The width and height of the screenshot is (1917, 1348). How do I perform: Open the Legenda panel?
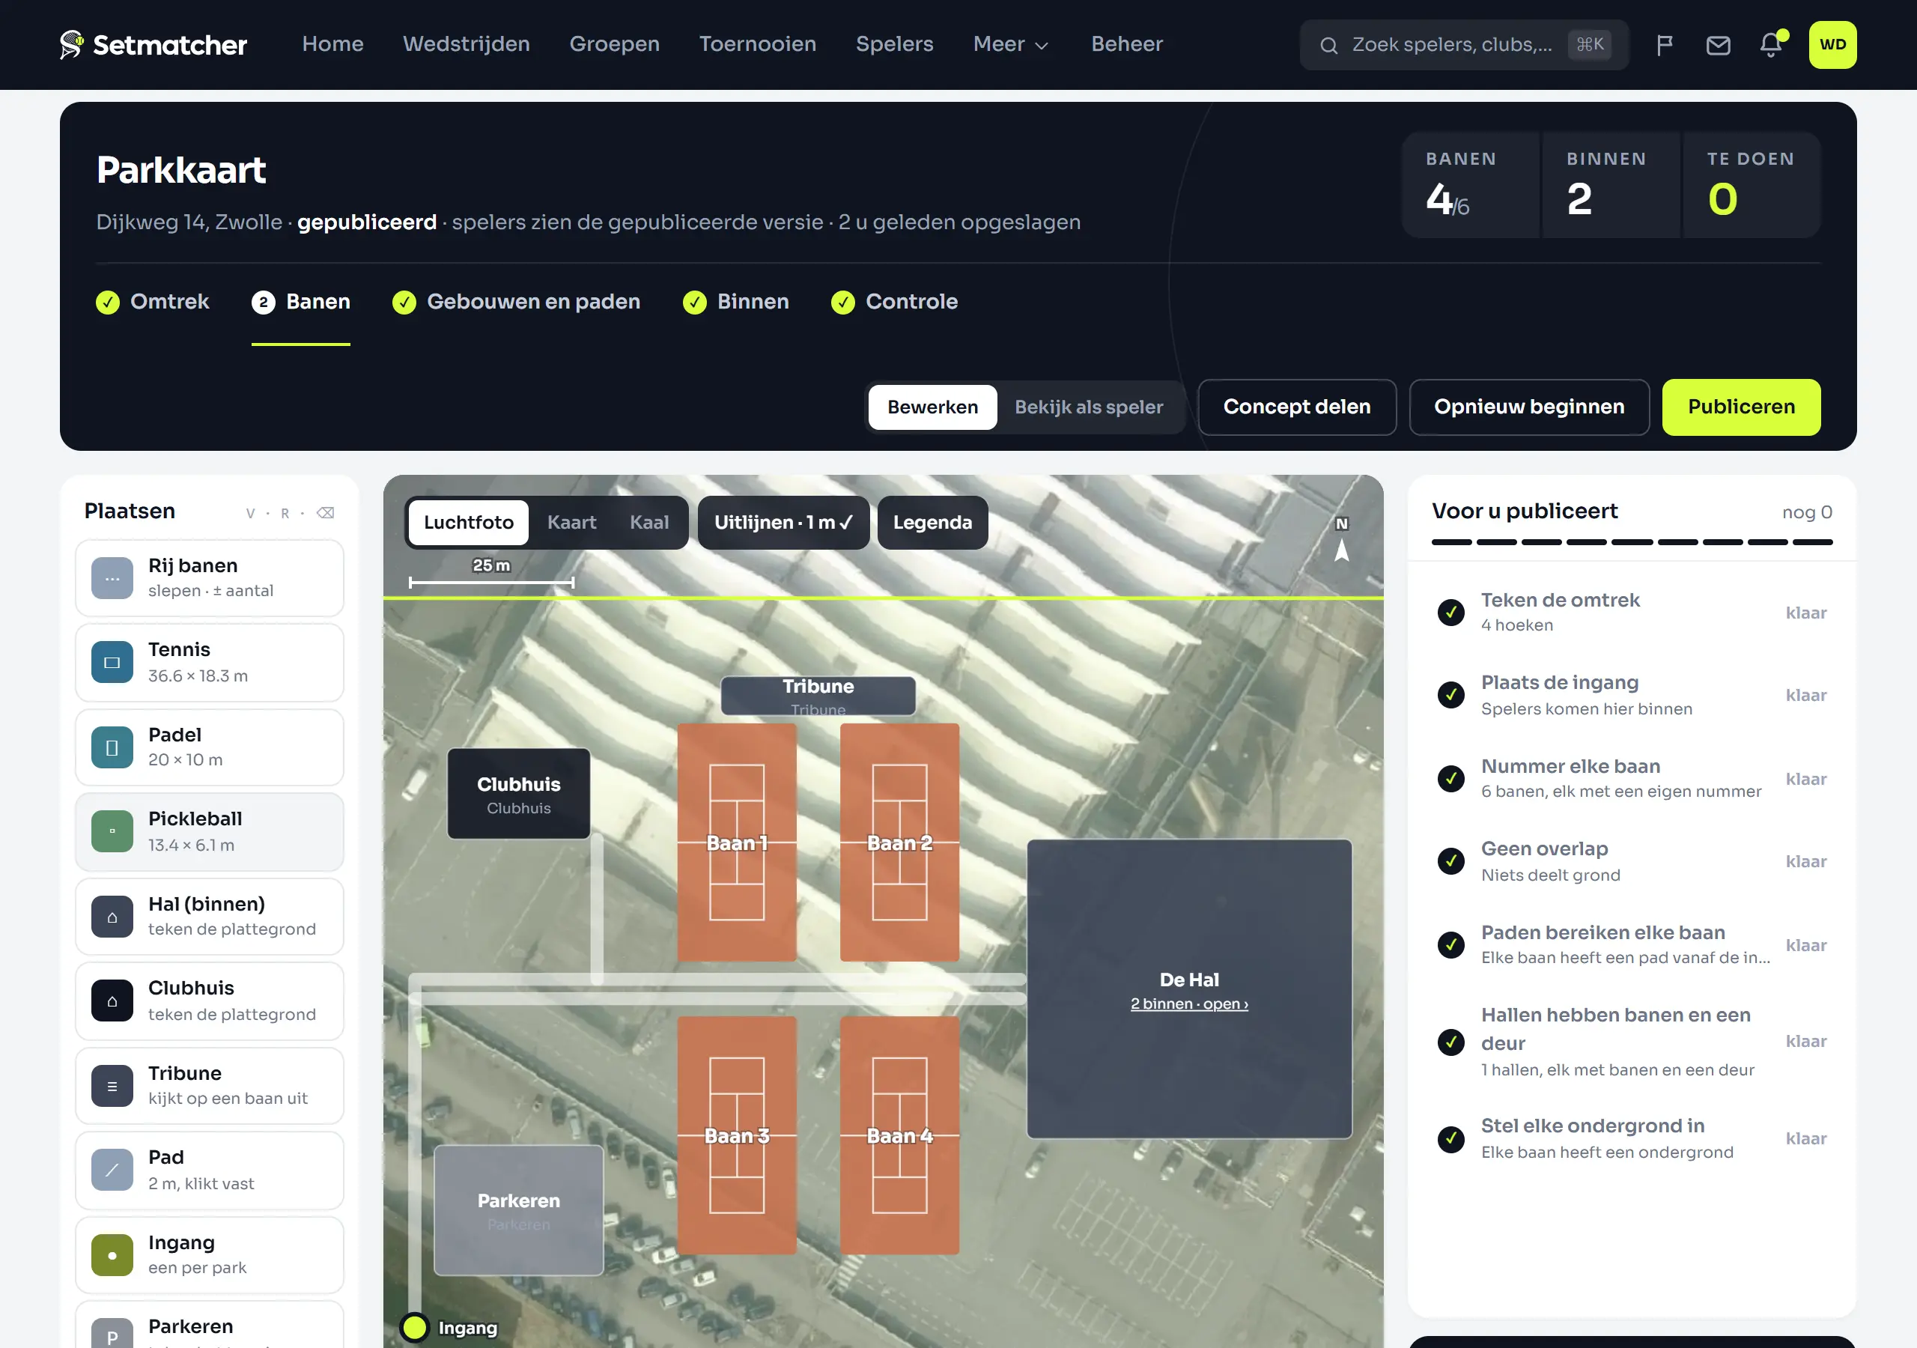[x=932, y=523]
